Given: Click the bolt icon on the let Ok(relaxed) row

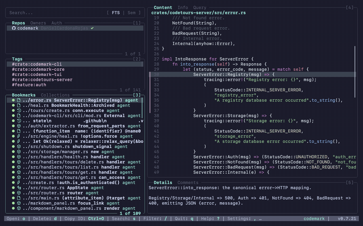Looking at the screenshot, I should tap(19, 141).
